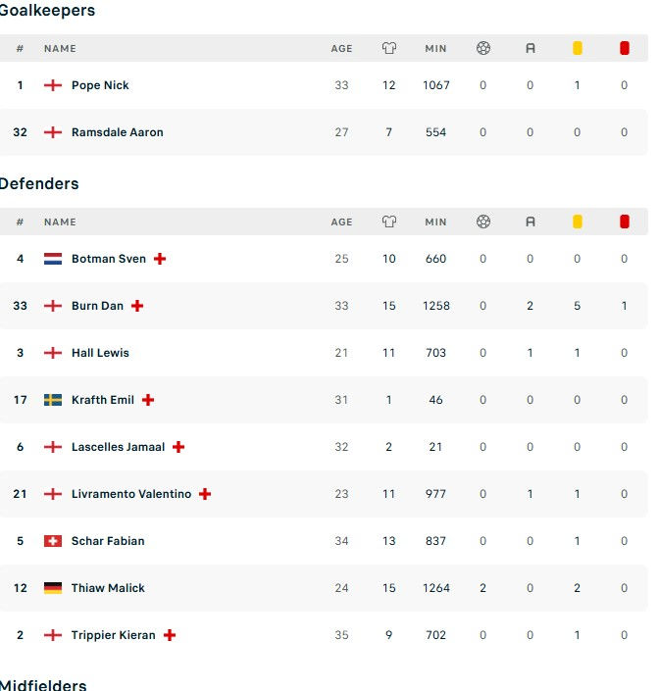This screenshot has height=691, width=659.
Task: Select Burn Dan from defenders list
Action: click(x=97, y=306)
